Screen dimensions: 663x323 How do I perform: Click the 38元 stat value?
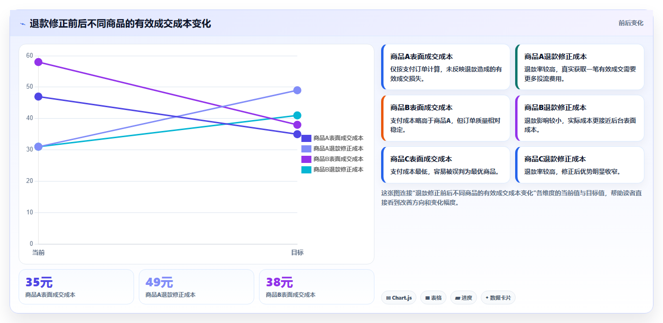(x=279, y=283)
